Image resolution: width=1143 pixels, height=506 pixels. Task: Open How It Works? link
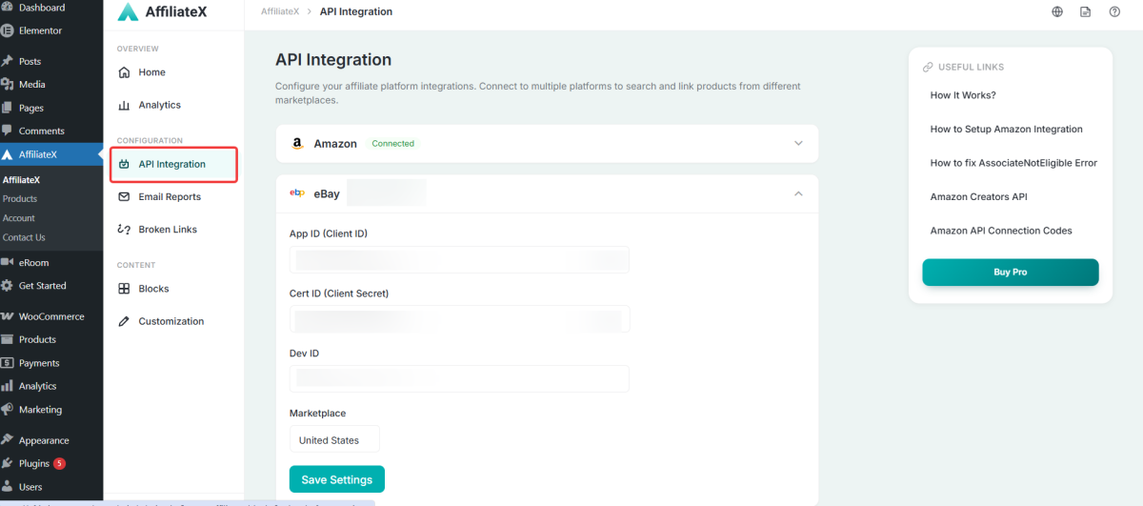963,95
